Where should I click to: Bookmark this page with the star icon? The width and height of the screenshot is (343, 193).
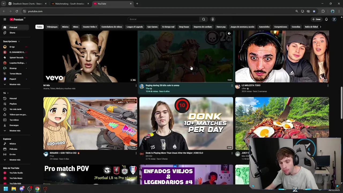tap(314, 11)
